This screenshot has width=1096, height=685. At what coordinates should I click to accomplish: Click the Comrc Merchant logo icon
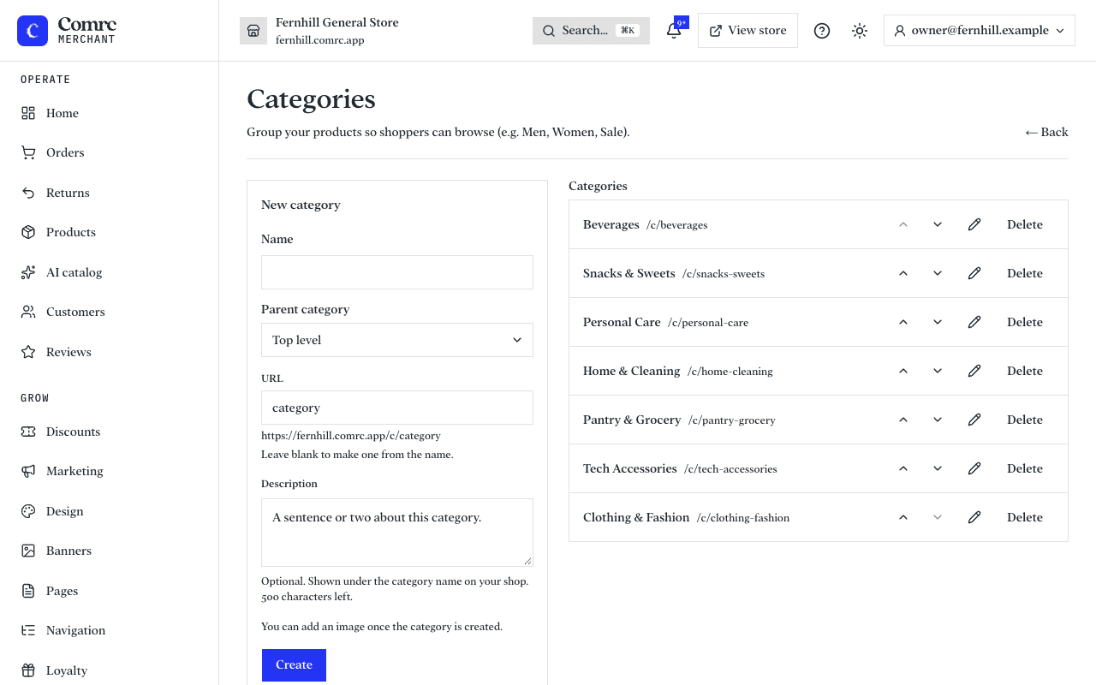(x=33, y=31)
